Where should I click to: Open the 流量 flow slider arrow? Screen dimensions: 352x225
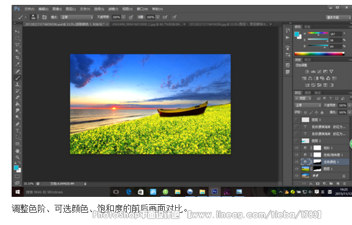click(x=158, y=17)
